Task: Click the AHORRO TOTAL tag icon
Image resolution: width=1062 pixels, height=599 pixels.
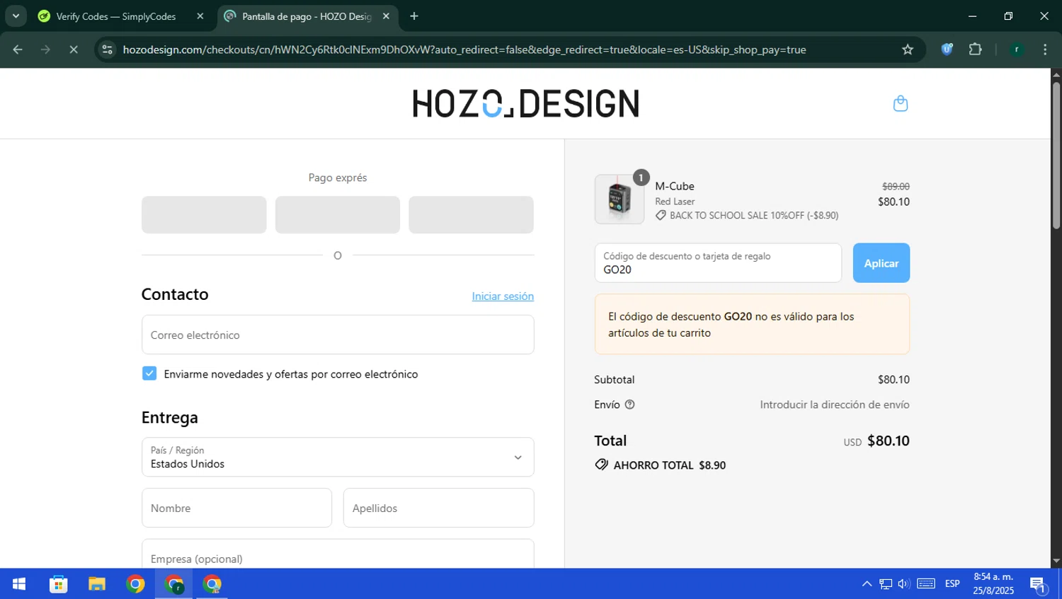Action: coord(601,465)
